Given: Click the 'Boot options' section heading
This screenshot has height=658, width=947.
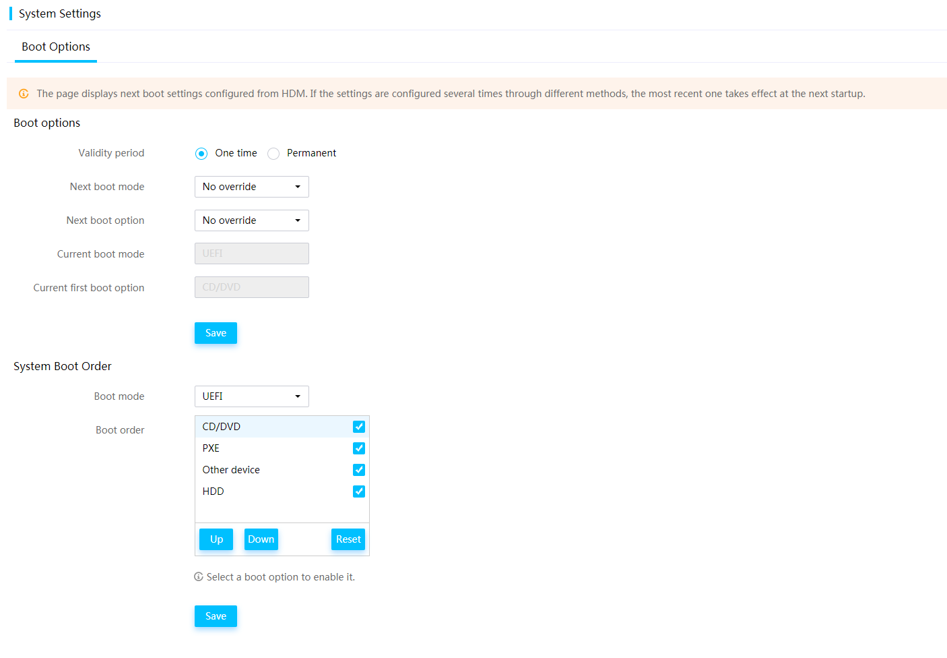Looking at the screenshot, I should pyautogui.click(x=47, y=123).
